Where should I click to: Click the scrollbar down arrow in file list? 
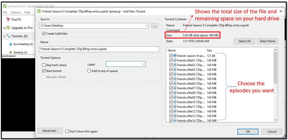click(x=275, y=120)
